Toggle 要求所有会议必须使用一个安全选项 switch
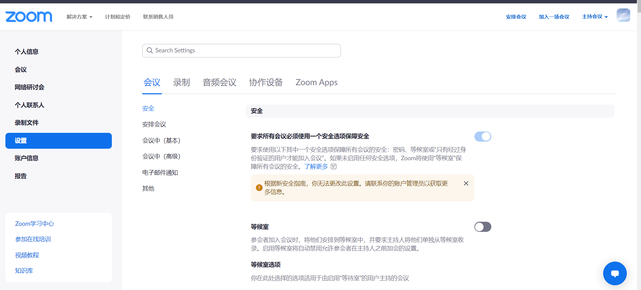This screenshot has height=290, width=641. (483, 137)
